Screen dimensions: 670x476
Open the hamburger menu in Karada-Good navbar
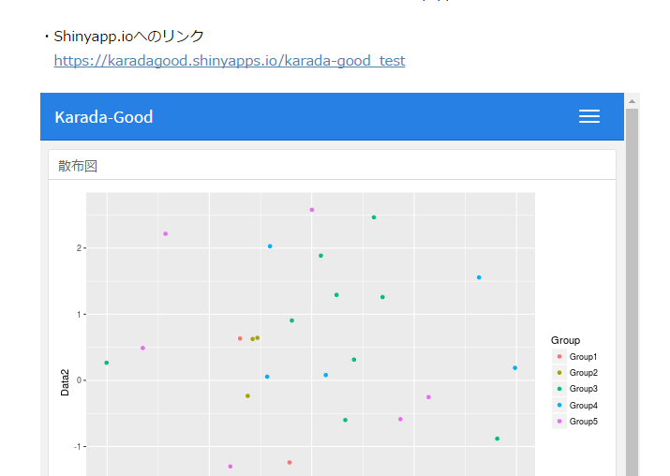[588, 116]
